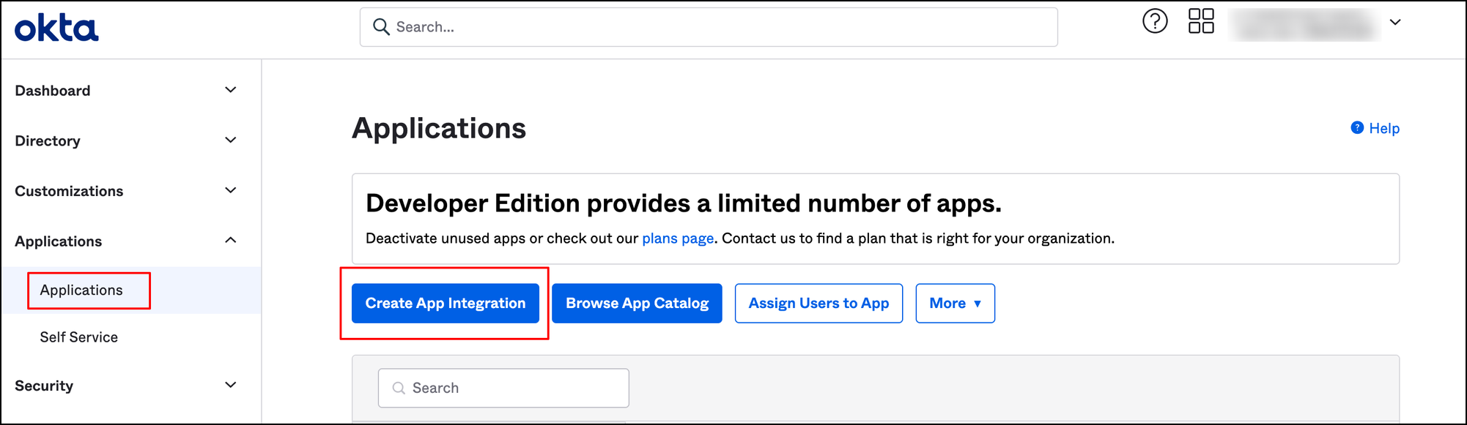Click Browse App Catalog button
Viewport: 1467px width, 425px height.
click(x=637, y=303)
